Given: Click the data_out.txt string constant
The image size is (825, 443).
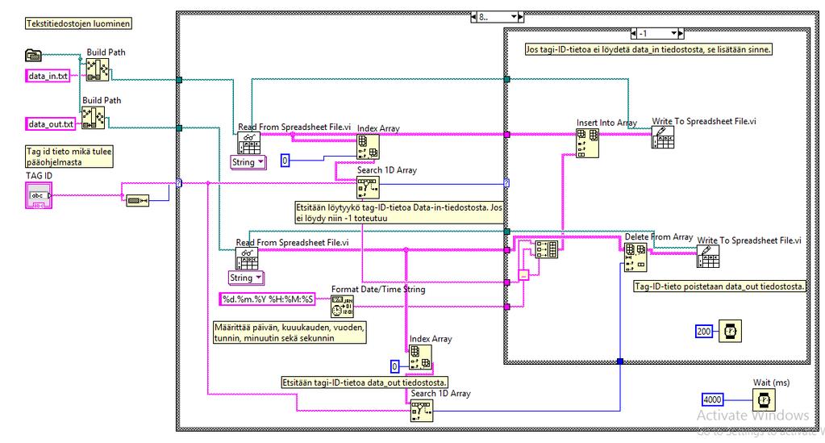Looking at the screenshot, I should point(51,123).
